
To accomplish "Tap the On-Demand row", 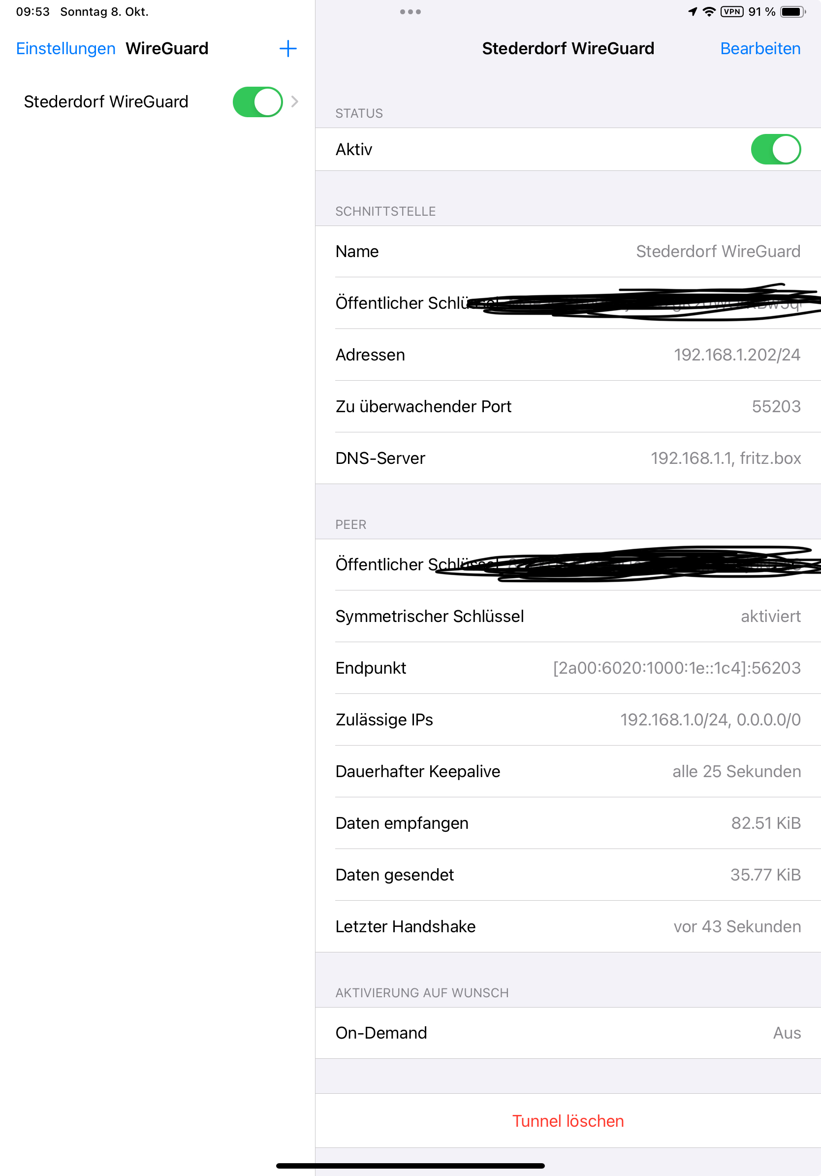I will click(568, 1033).
